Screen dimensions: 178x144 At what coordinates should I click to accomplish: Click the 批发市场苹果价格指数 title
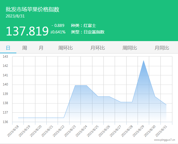[32, 9]
